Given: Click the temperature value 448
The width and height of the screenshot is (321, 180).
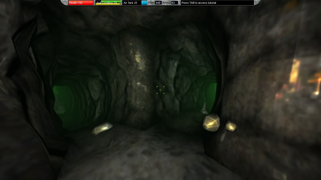Looking at the screenshot, I should (x=158, y=3).
